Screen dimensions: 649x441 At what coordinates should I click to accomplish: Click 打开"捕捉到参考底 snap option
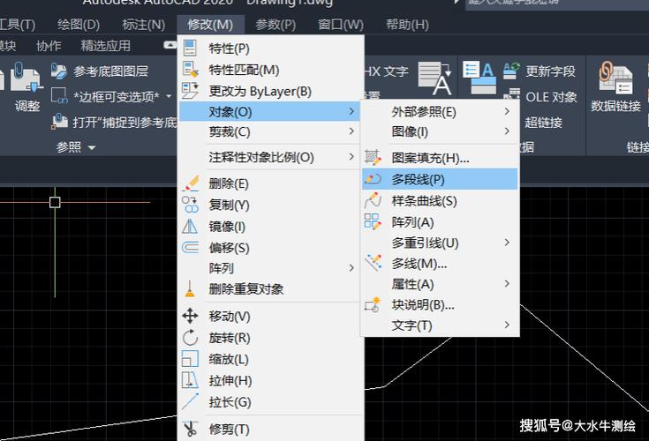click(x=125, y=122)
